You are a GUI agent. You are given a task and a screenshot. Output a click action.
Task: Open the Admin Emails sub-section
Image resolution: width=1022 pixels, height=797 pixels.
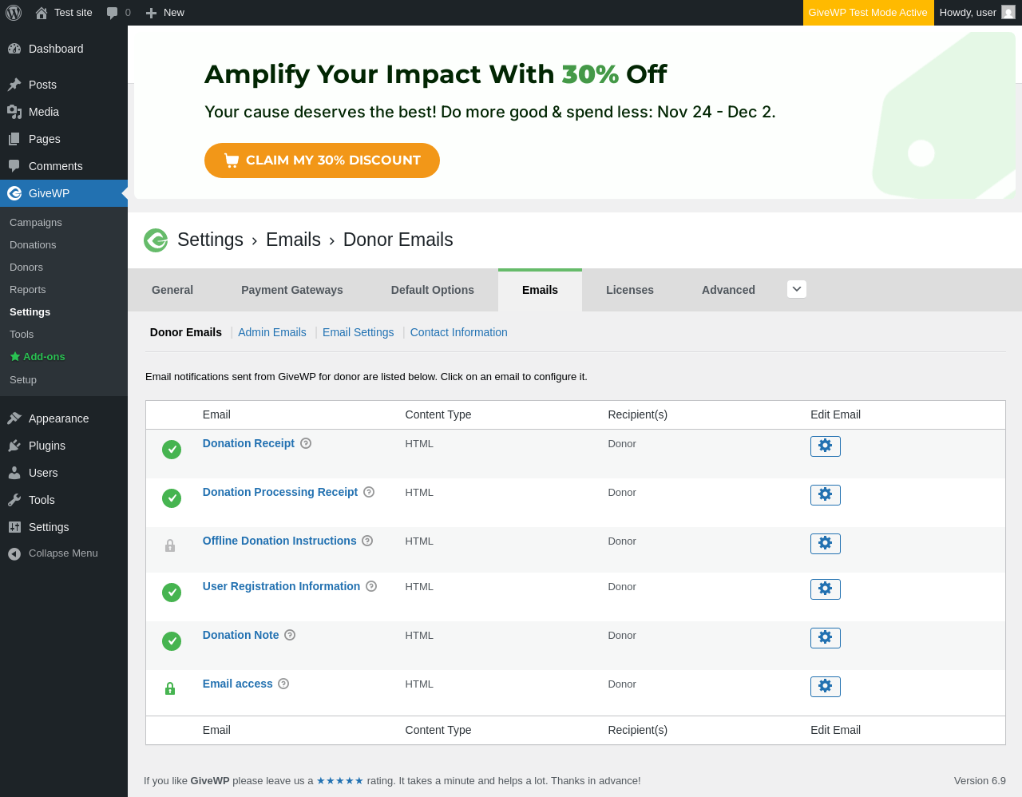(271, 332)
